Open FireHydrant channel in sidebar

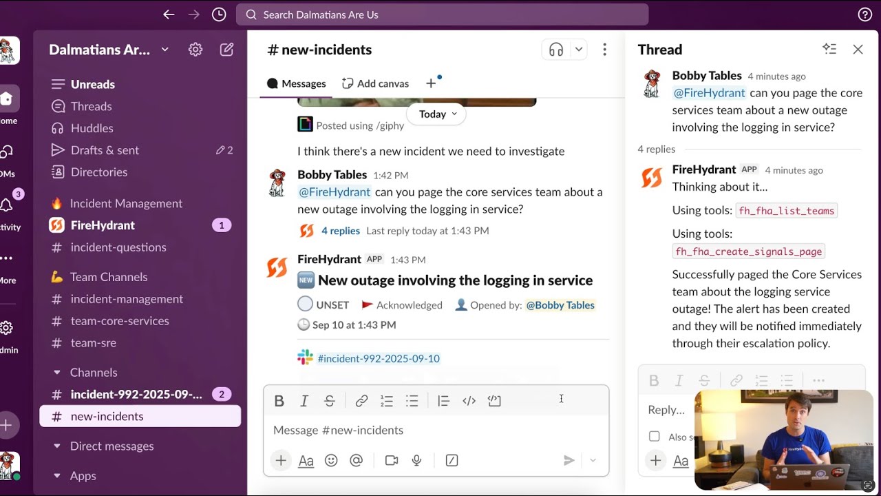140,225
